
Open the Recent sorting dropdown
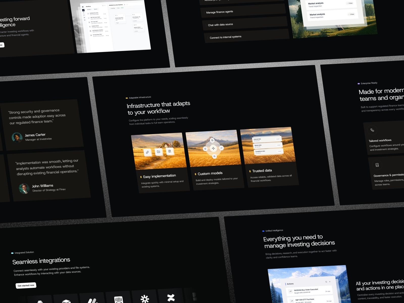pos(96,9)
